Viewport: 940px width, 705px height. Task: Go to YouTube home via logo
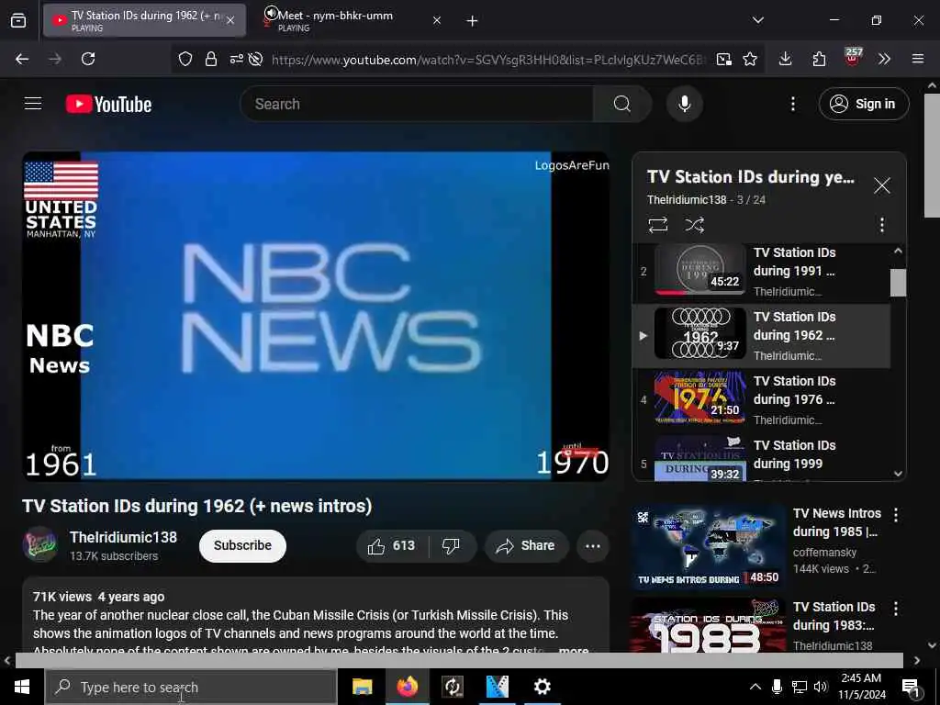click(x=108, y=104)
